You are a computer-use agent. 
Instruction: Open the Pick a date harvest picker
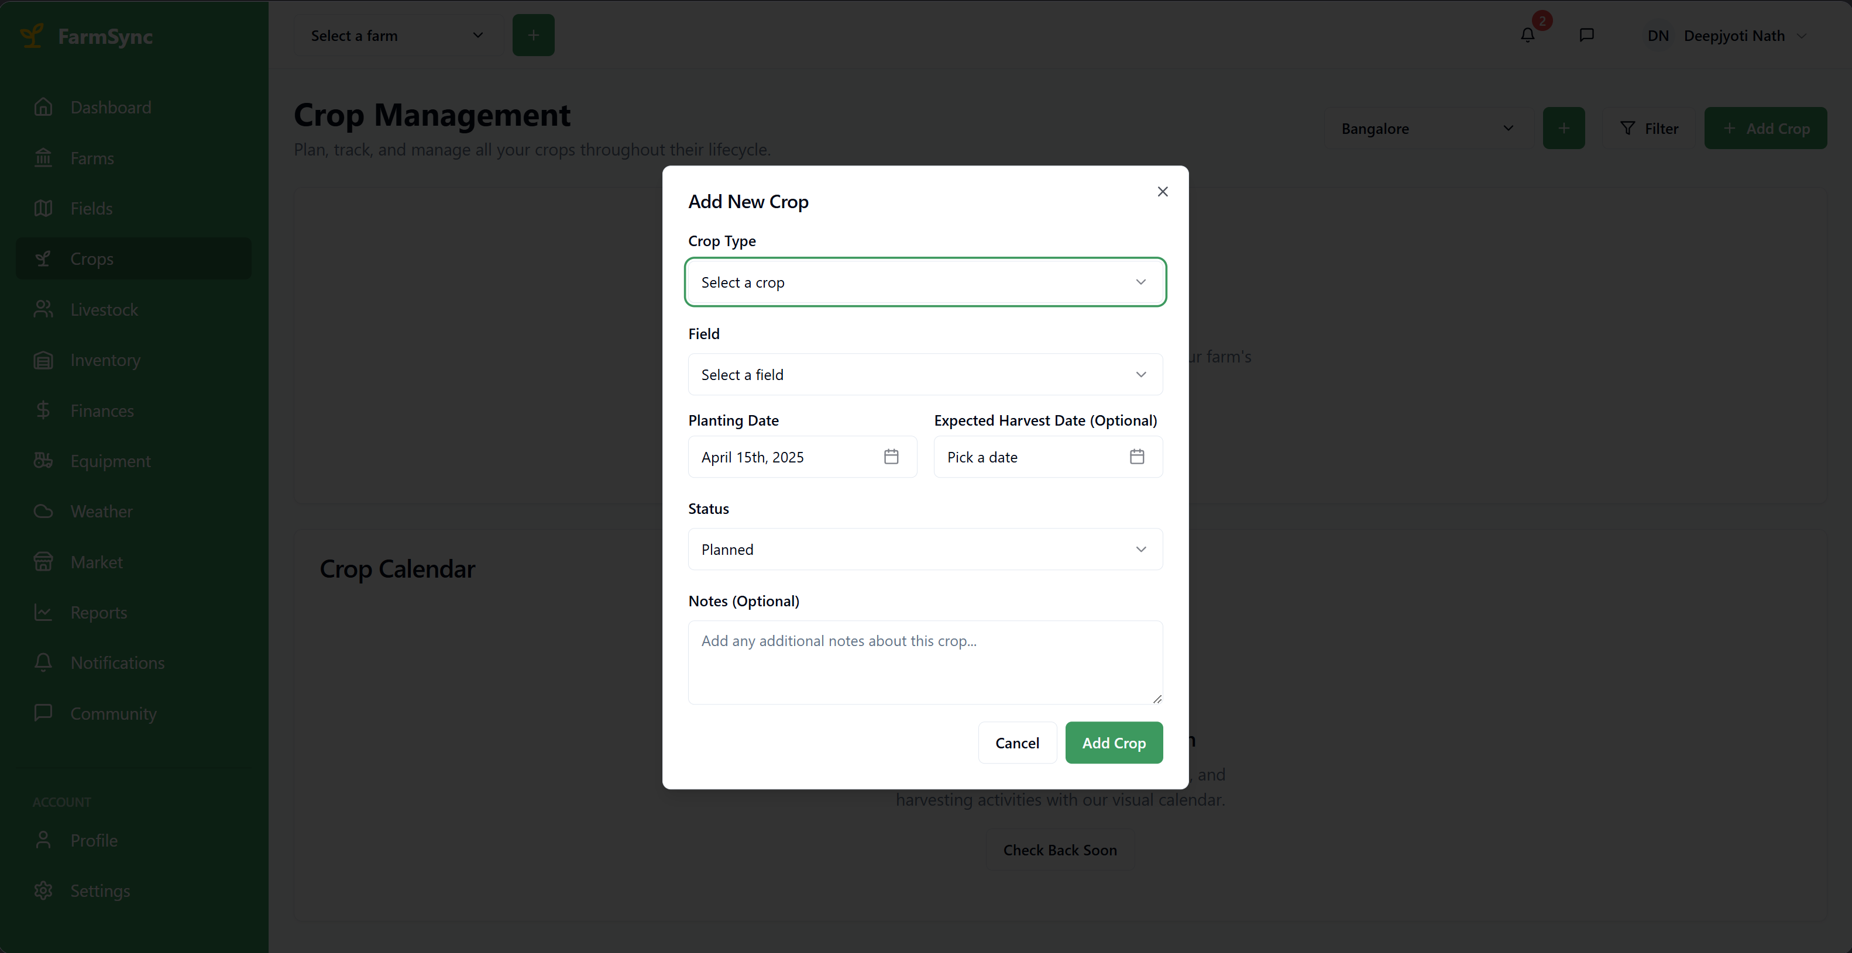coord(1048,457)
